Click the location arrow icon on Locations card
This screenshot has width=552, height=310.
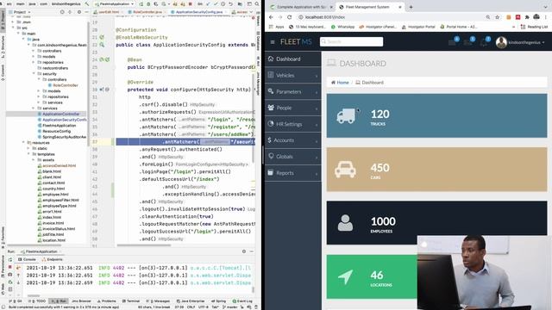pos(345,277)
